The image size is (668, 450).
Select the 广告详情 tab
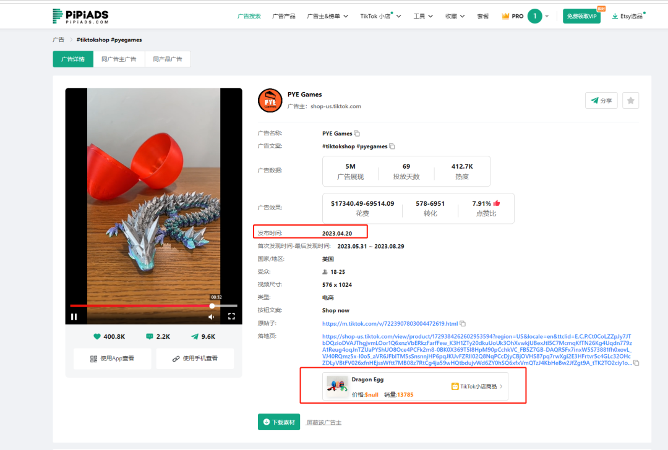(x=73, y=59)
